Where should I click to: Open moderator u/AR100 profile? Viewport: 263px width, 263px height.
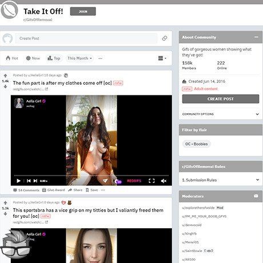(189, 260)
